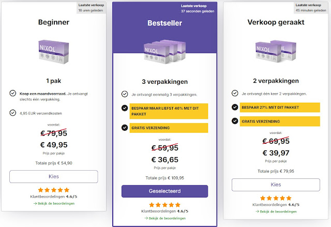331x227 pixels.
Task: Click the star rating under Verkoop geraakt package
Action: [275, 198]
